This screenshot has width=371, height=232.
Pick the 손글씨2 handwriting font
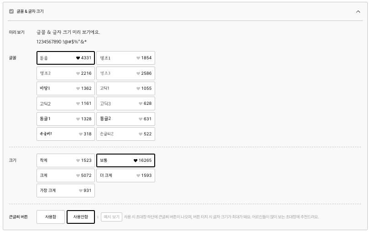[x=125, y=134]
